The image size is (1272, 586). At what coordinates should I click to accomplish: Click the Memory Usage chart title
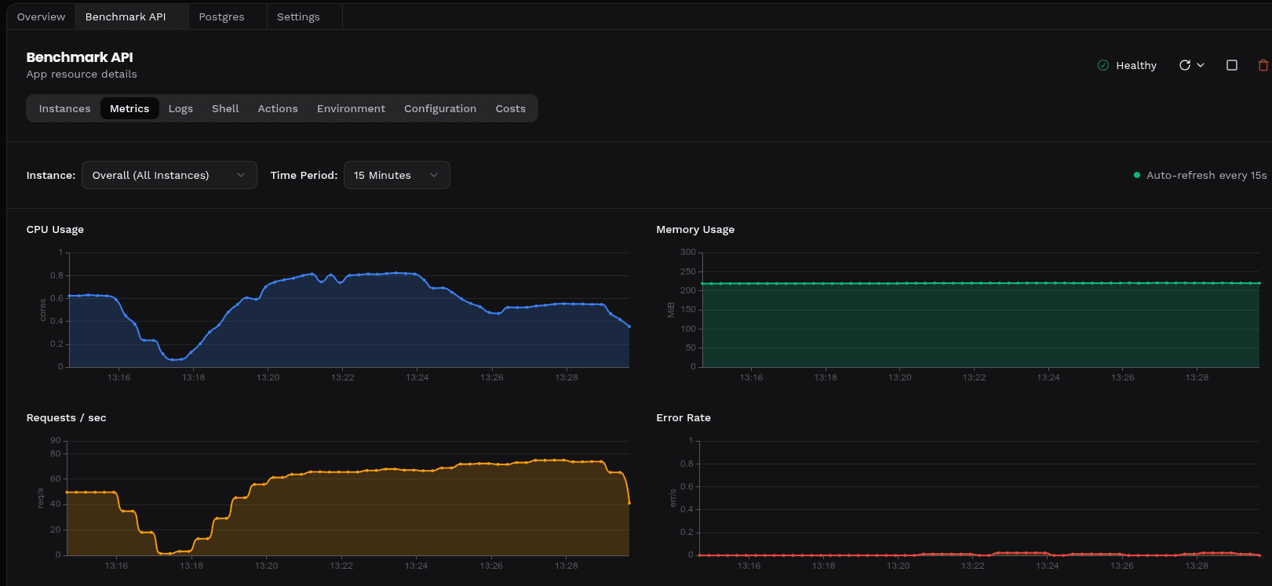point(695,229)
